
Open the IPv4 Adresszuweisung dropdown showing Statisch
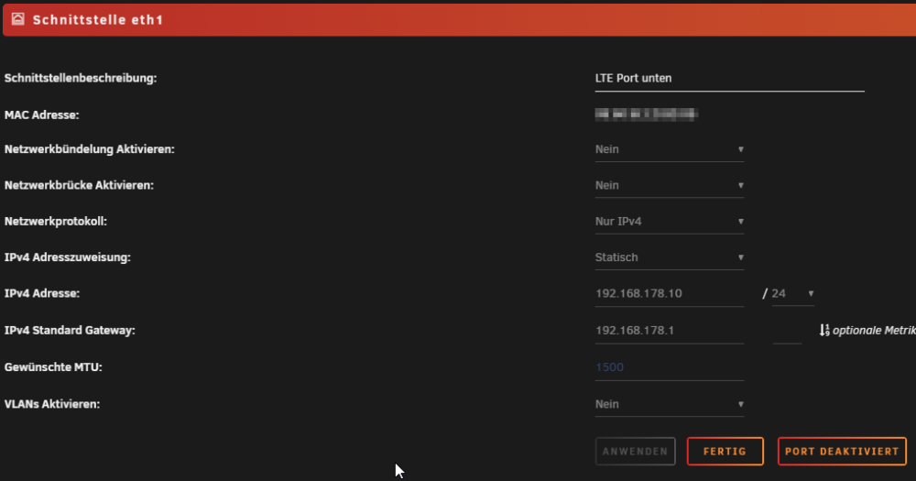pyautogui.click(x=670, y=257)
